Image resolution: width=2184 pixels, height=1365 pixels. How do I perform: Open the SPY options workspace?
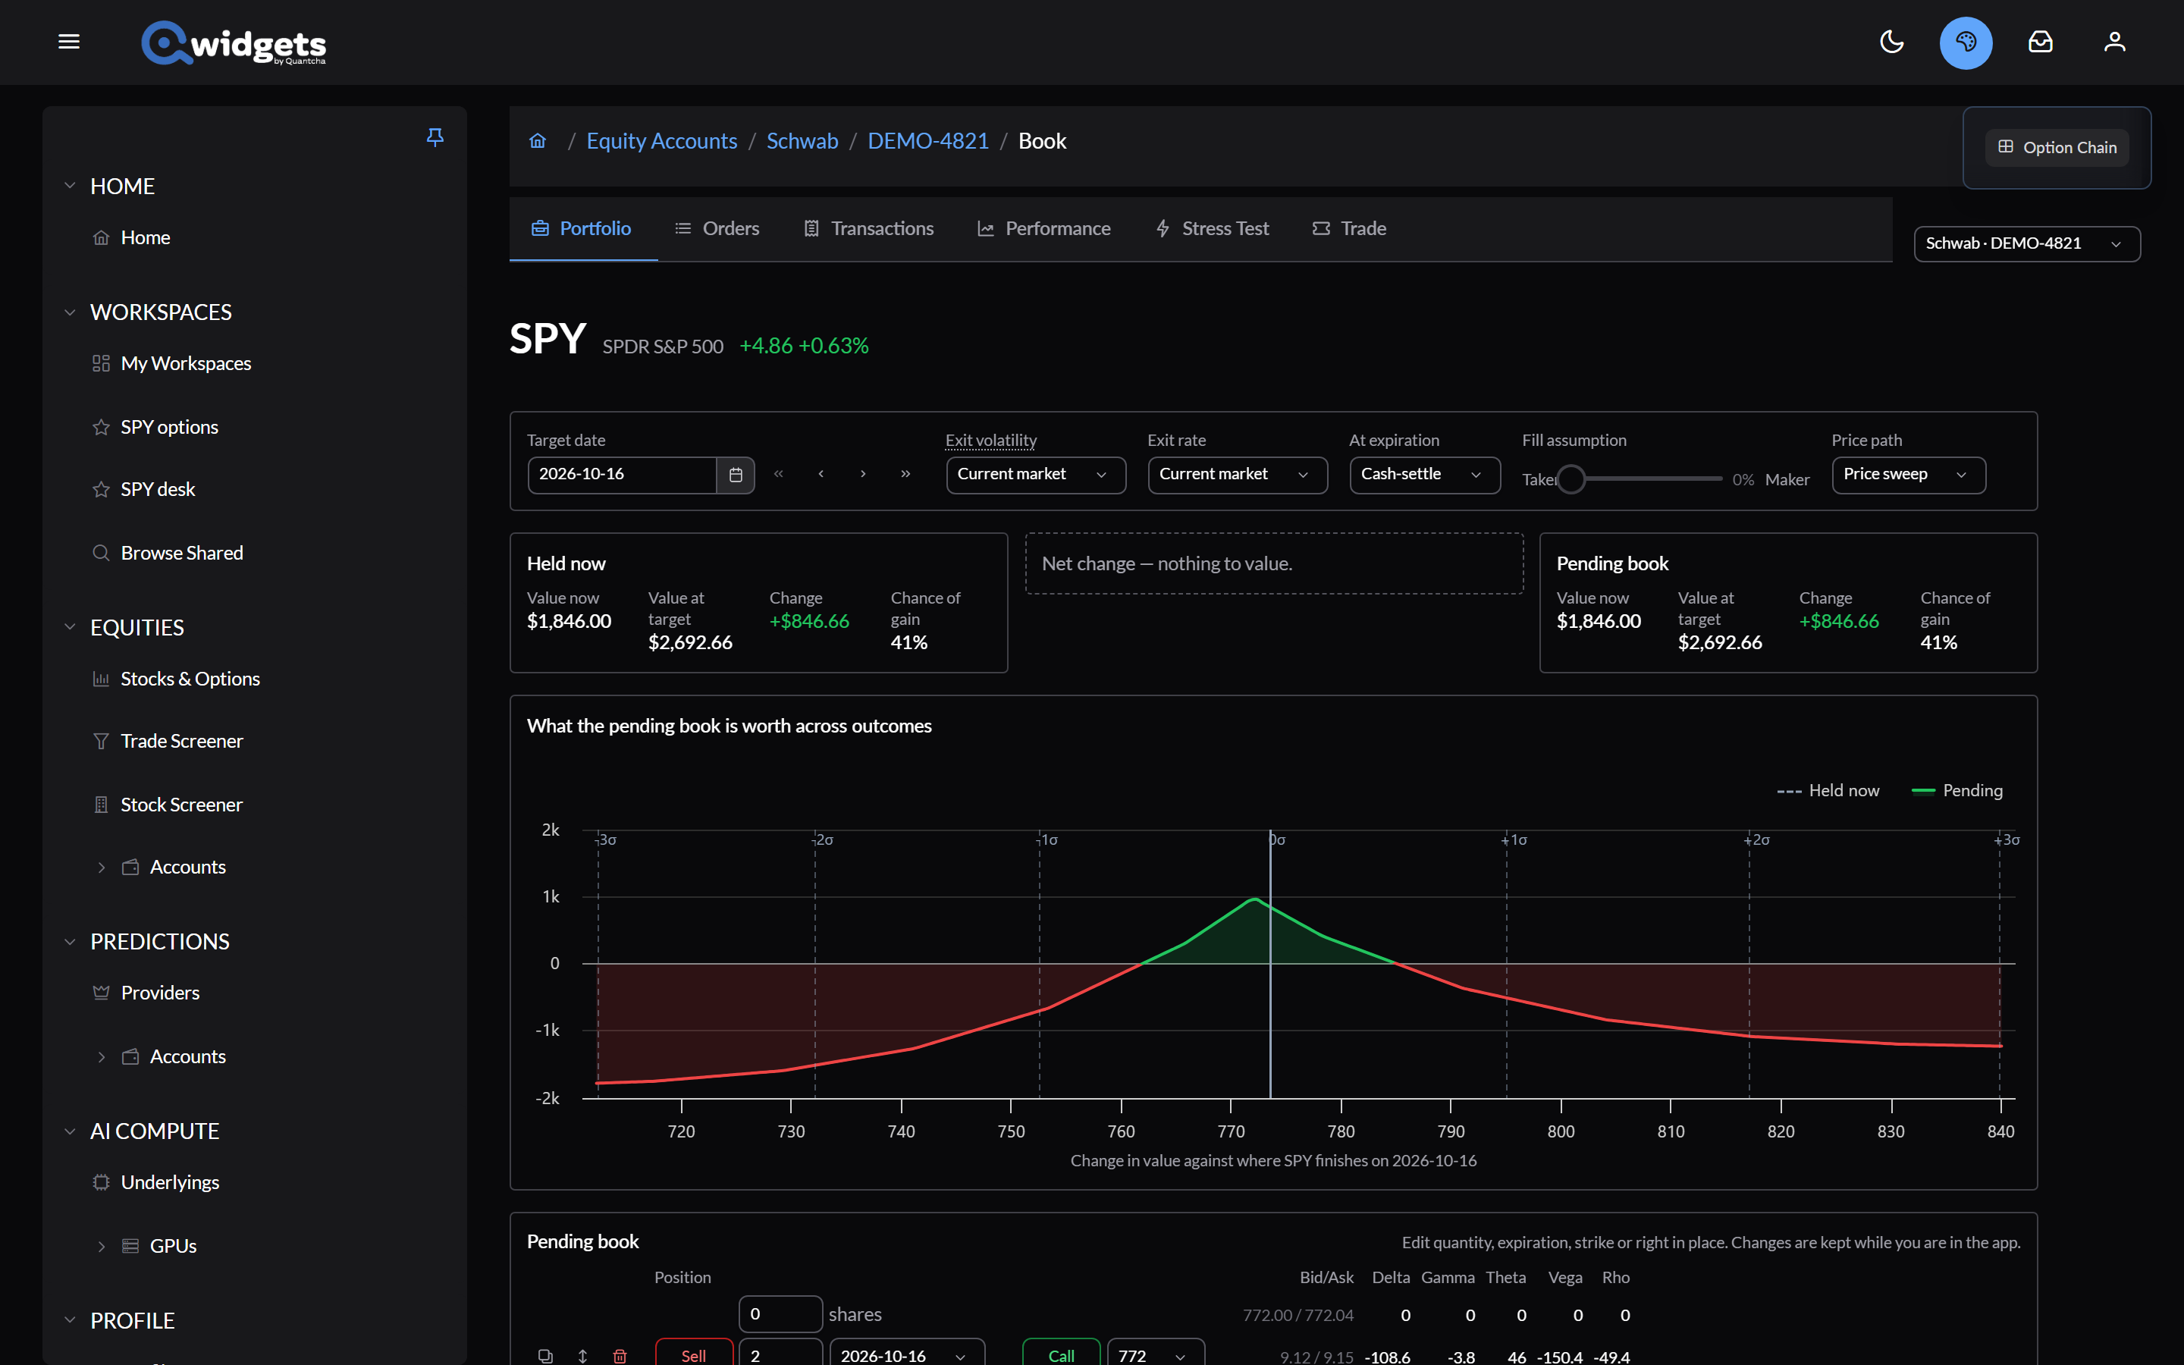(x=169, y=427)
